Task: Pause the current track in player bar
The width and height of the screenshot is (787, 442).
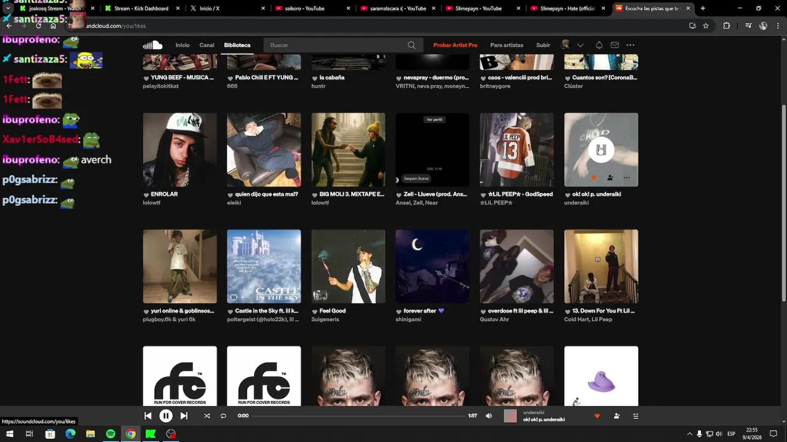Action: (166, 416)
